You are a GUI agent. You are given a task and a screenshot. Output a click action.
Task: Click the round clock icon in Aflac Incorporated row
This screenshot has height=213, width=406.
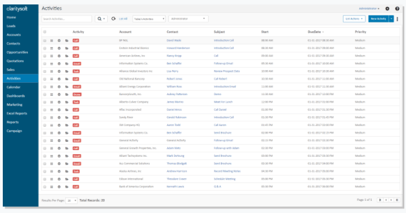pyautogui.click(x=59, y=110)
